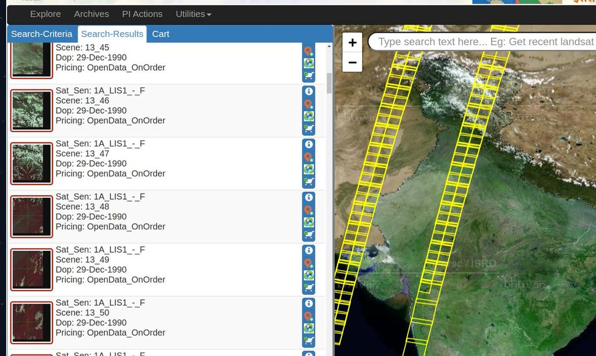
Task: Add scene 13_46 to cart
Action: 308,129
